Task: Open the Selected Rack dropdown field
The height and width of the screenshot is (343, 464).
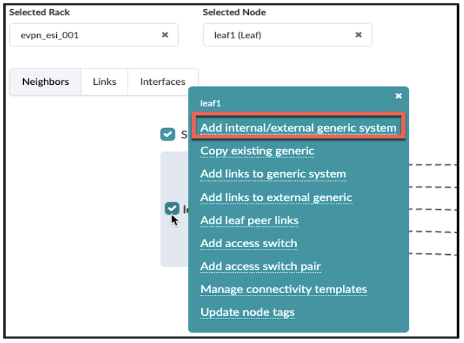Action: pos(87,35)
